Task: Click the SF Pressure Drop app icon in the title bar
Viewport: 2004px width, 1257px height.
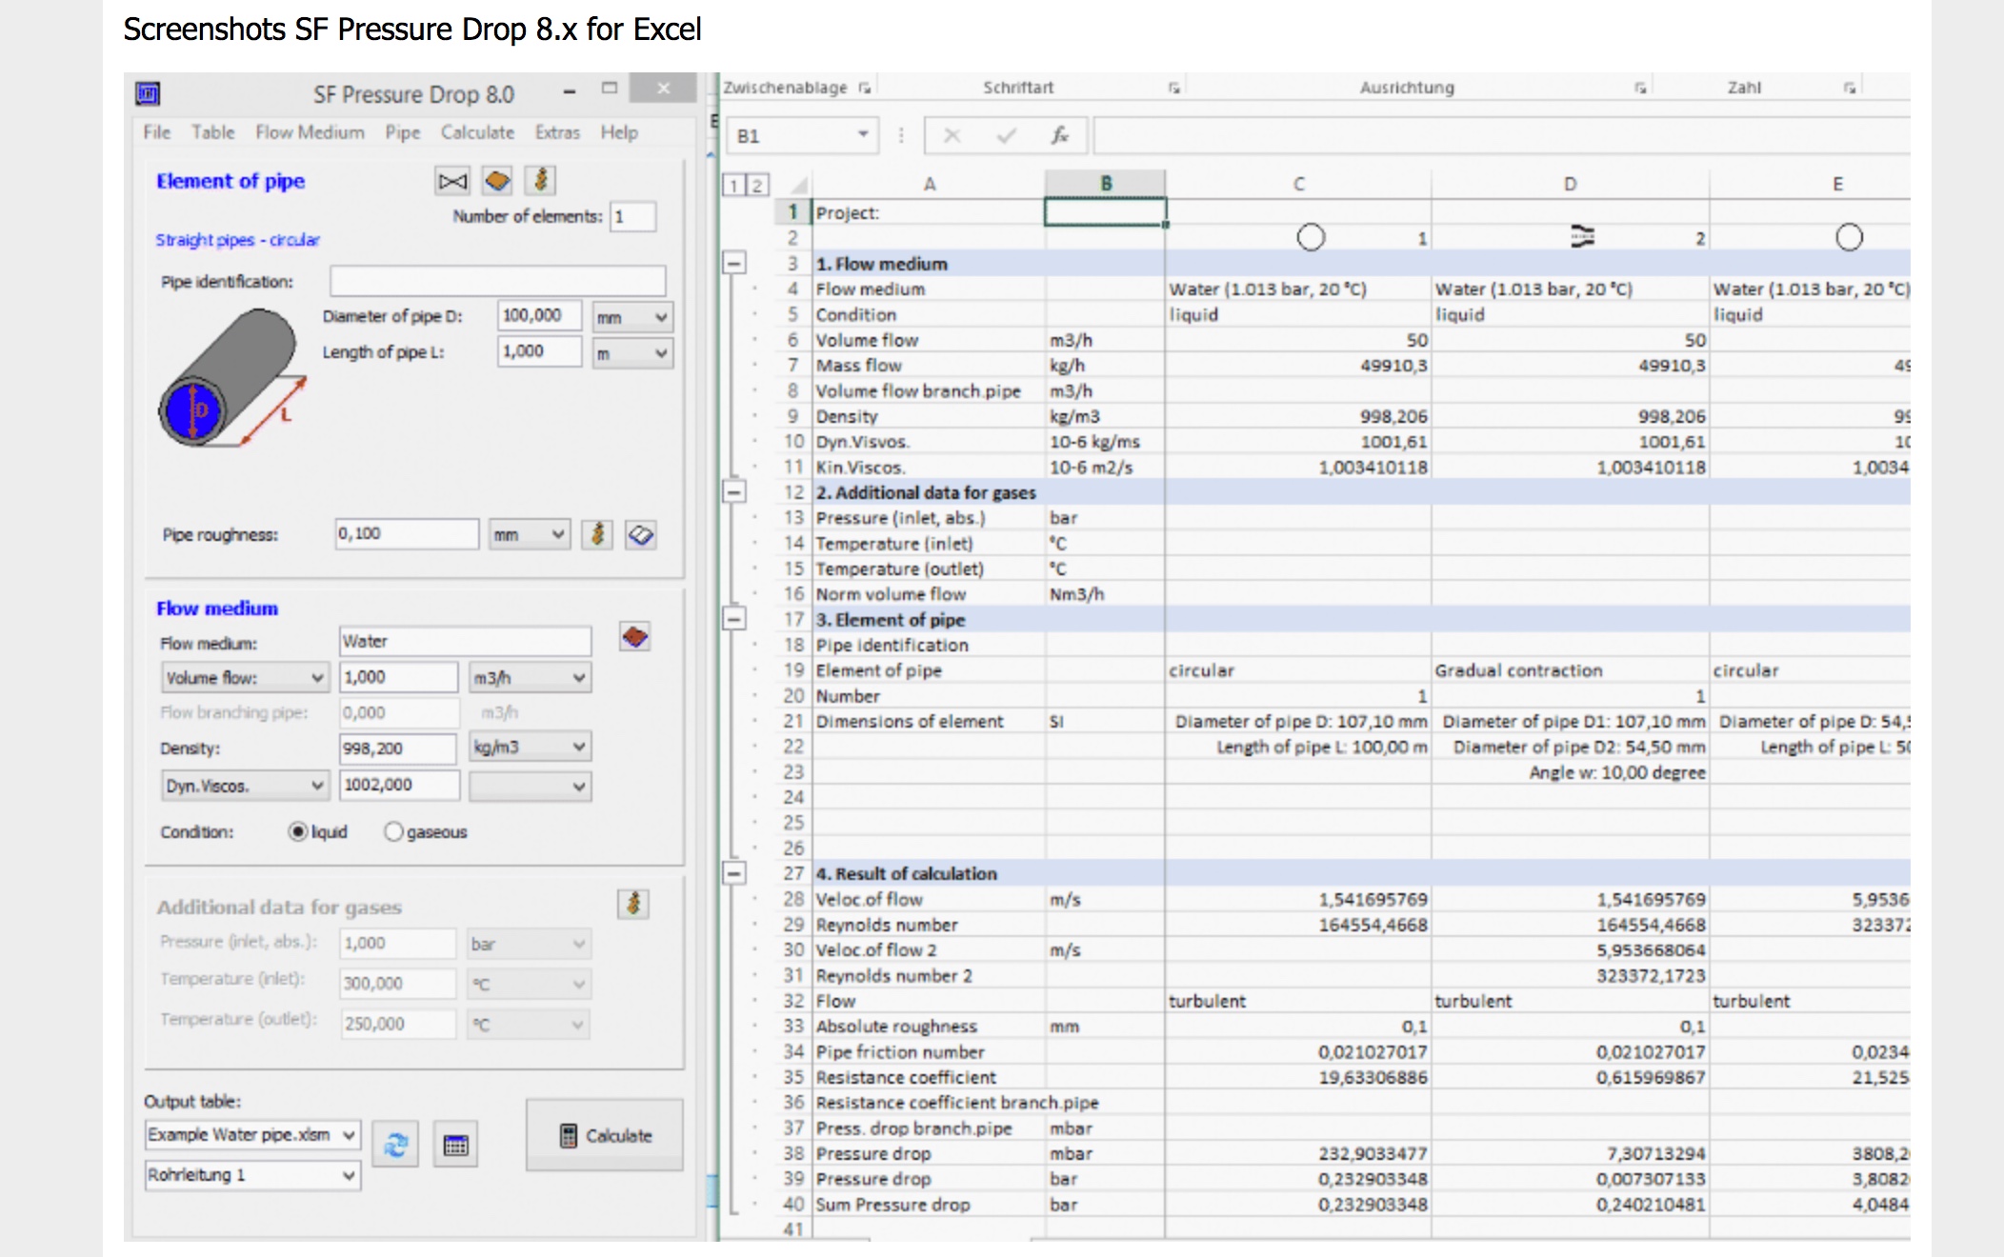Action: (x=148, y=93)
